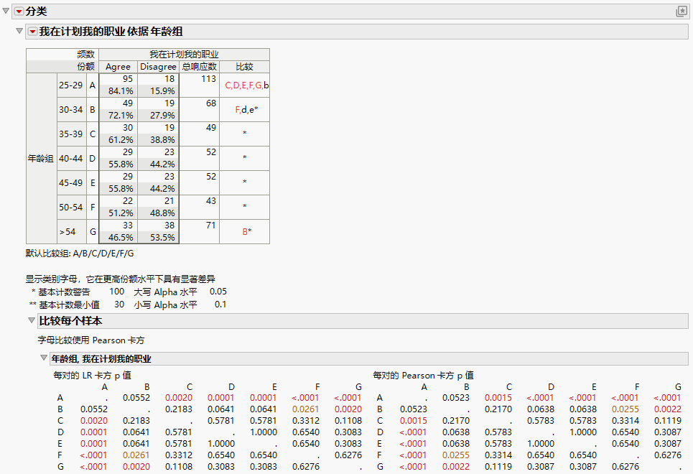
Task: Select the 35-39 age group row label
Action: click(x=70, y=134)
